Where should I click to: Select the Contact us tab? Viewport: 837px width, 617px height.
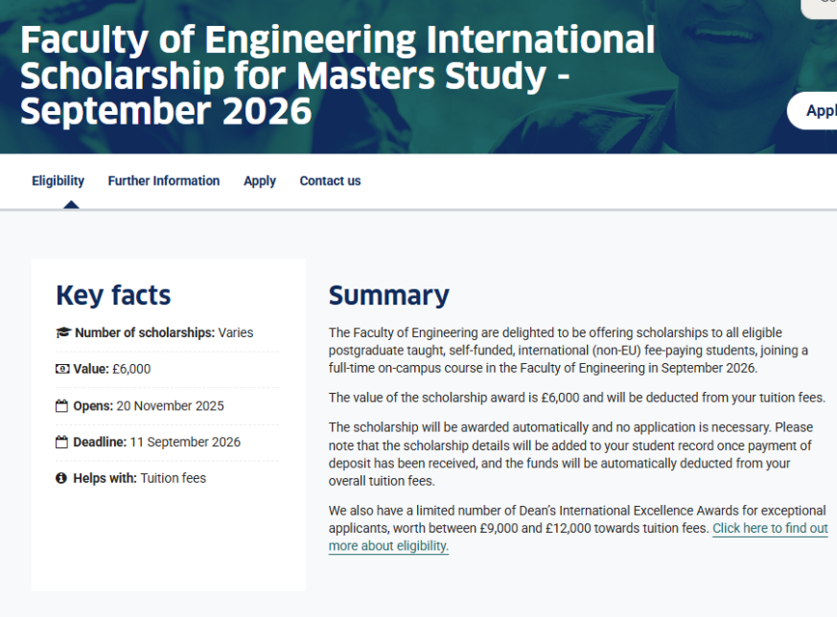coord(330,181)
